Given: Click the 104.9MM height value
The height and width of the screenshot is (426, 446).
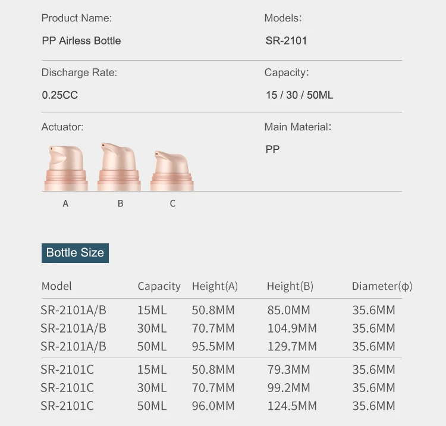Looking at the screenshot, I should (291, 328).
